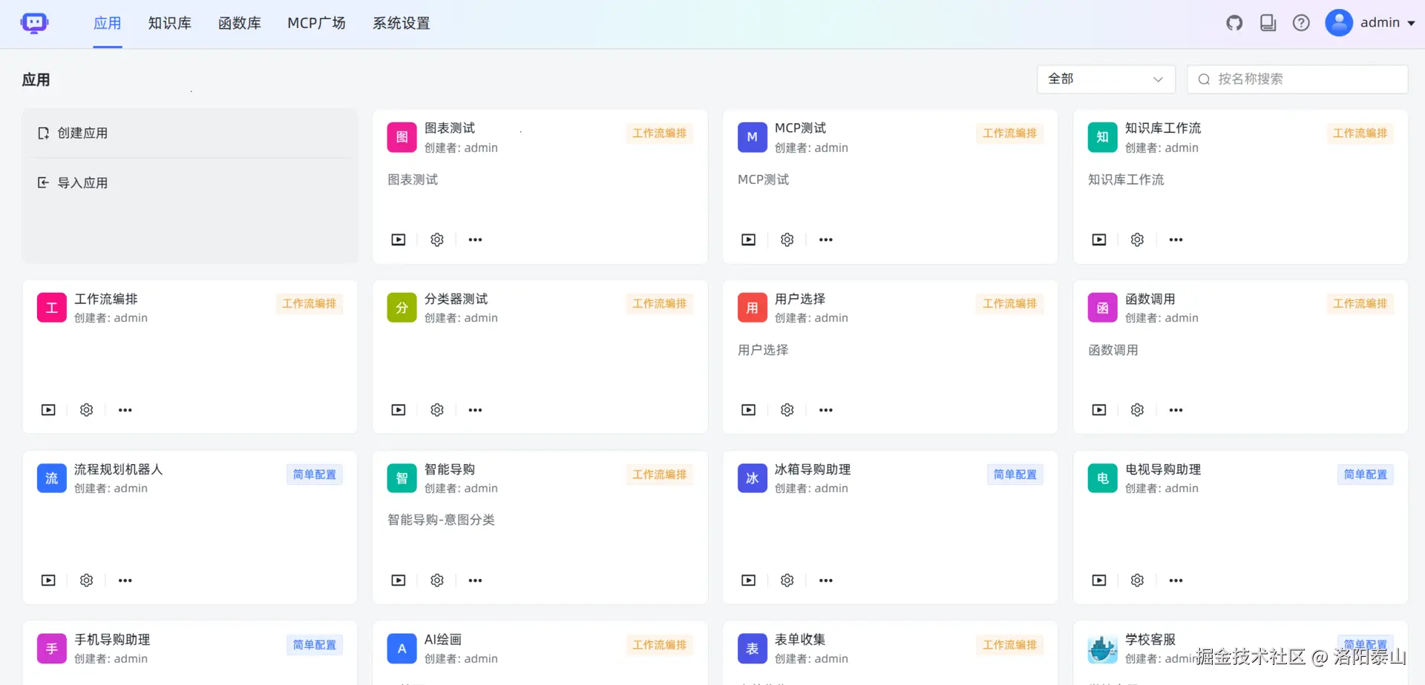The height and width of the screenshot is (685, 1425).
Task: Open more options on 知识库工作流 card
Action: [1175, 239]
